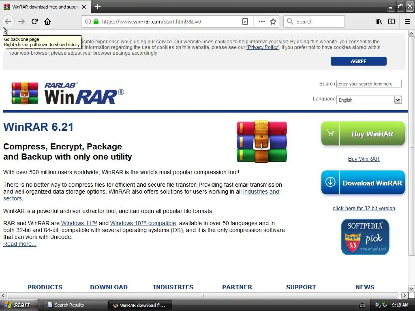The image size is (415, 311).
Task: Go back one page with back arrow
Action: pos(8,21)
